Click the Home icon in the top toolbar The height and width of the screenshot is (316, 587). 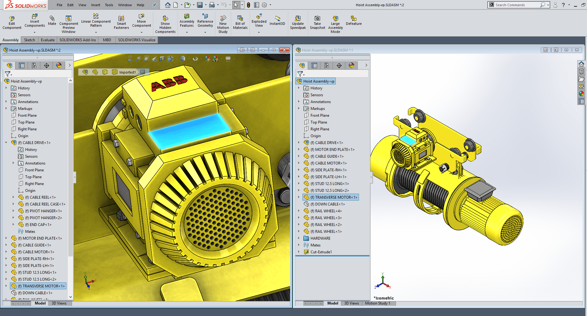click(x=168, y=5)
